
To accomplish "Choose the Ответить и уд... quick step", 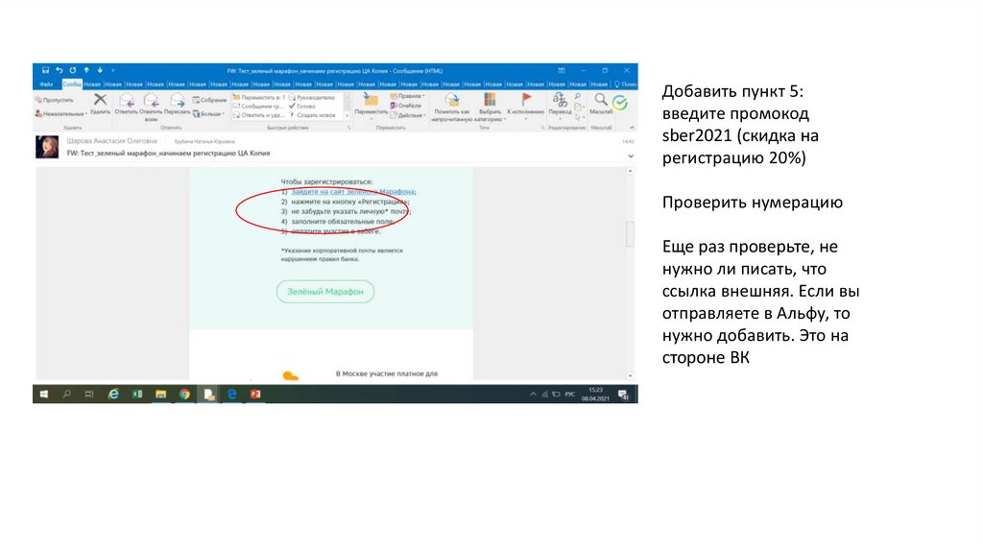I will pyautogui.click(x=259, y=115).
